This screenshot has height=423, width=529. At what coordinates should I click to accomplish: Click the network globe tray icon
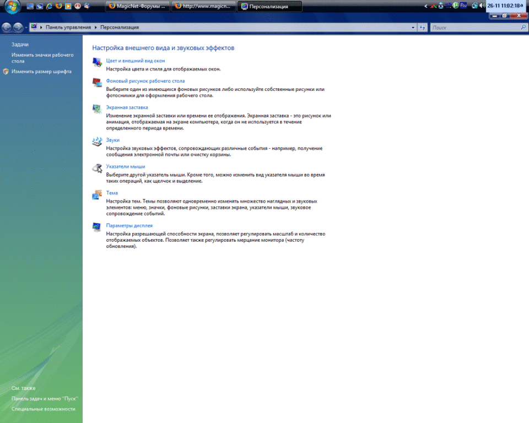click(474, 6)
